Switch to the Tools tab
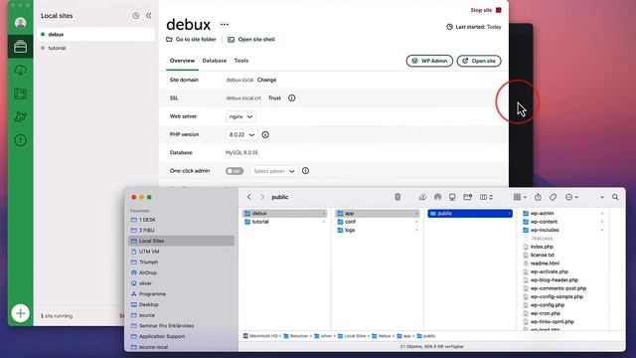Screen dimensions: 636x358 pos(240,61)
